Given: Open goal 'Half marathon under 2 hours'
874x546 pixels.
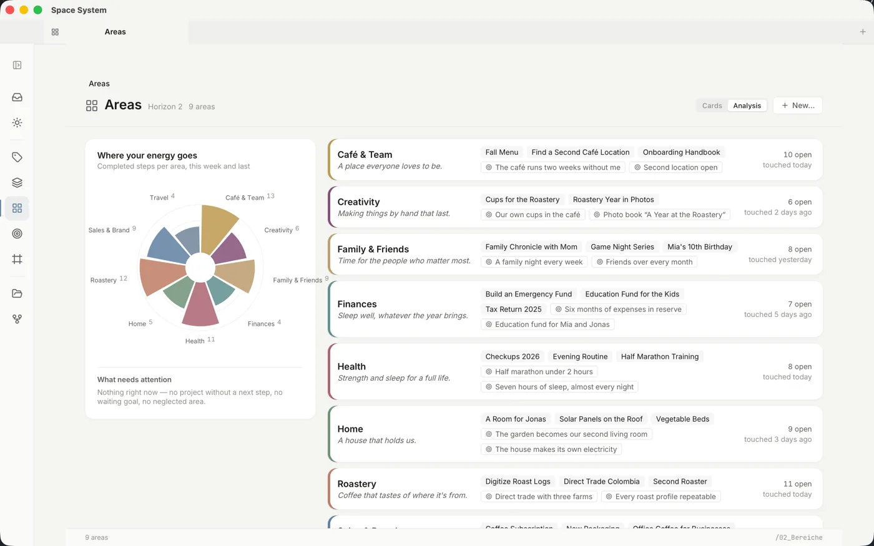Looking at the screenshot, I should point(539,372).
